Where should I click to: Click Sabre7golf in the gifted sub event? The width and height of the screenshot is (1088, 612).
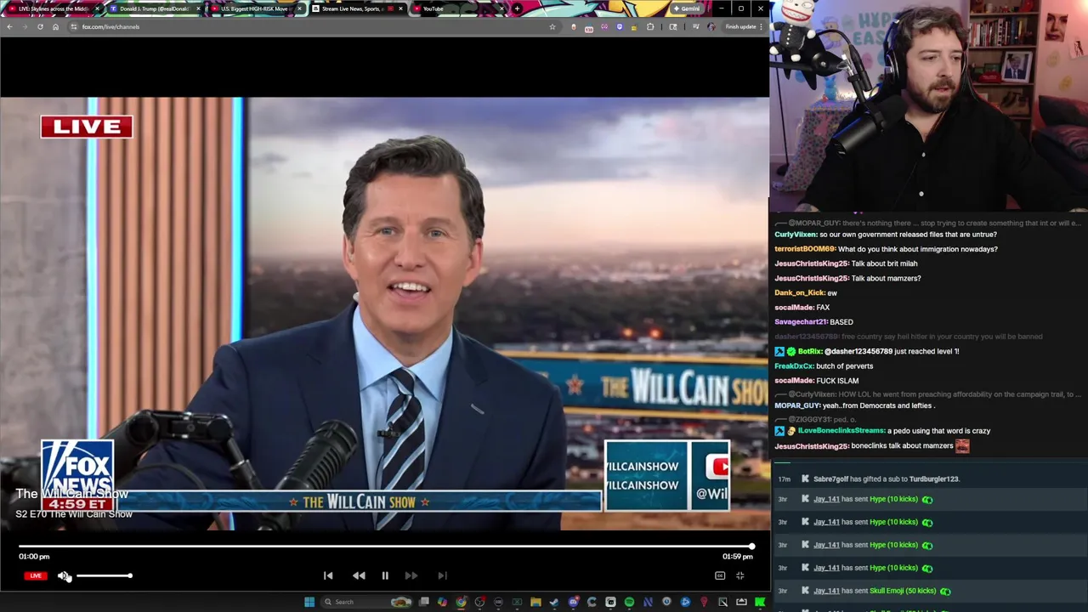click(830, 479)
